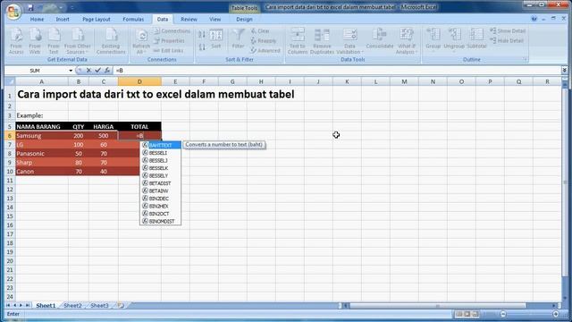Click the Refresh All icon
Image resolution: width=572 pixels, height=322 pixels.
click(x=141, y=41)
